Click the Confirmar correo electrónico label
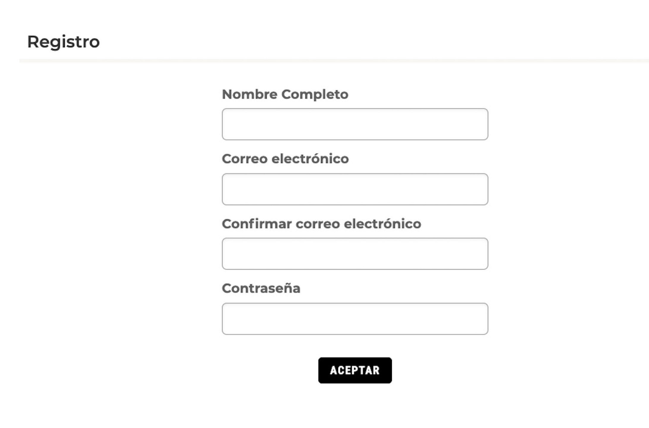This screenshot has height=428, width=649. tap(321, 224)
